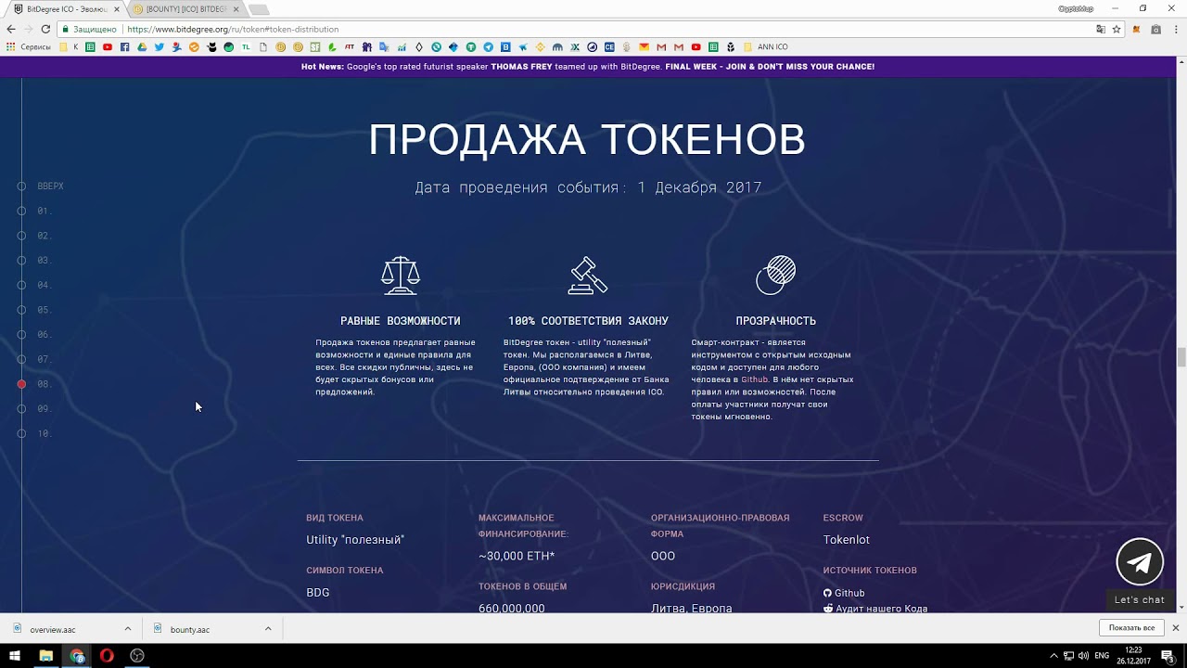This screenshot has height=668, width=1187.
Task: Jump to section 04 in side navigation
Action: coord(34,286)
